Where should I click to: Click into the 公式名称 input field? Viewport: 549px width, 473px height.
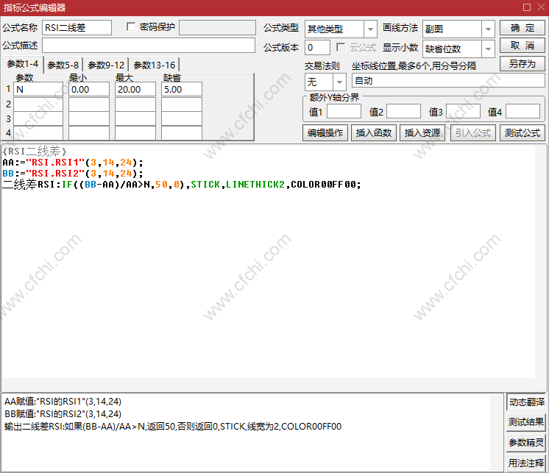(77, 28)
